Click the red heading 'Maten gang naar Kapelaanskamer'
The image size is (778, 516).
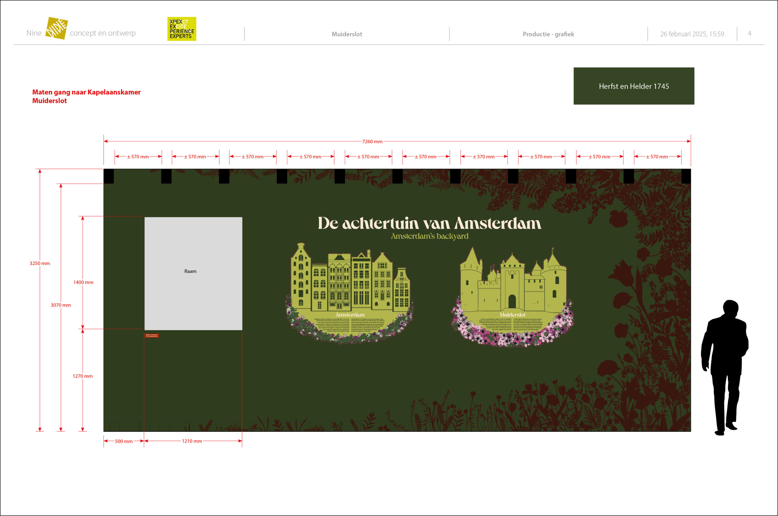86,92
